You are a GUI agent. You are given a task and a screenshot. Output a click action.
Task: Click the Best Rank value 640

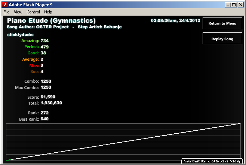(44, 119)
